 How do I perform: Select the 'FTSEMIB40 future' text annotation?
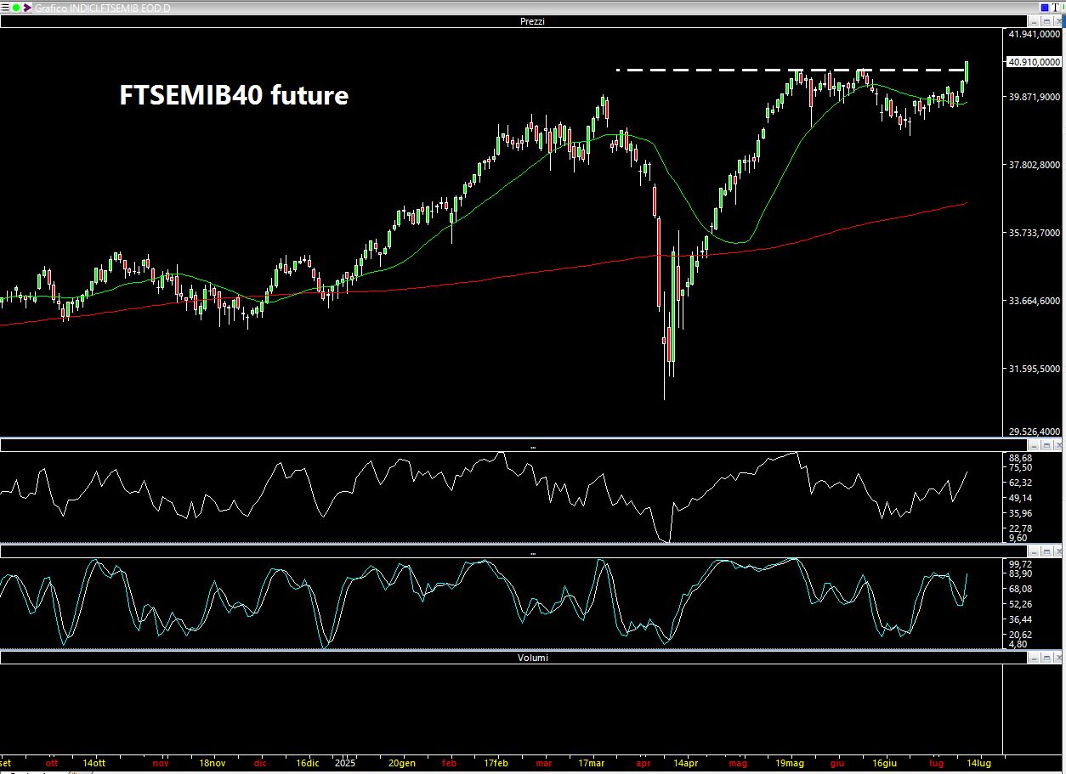point(234,95)
